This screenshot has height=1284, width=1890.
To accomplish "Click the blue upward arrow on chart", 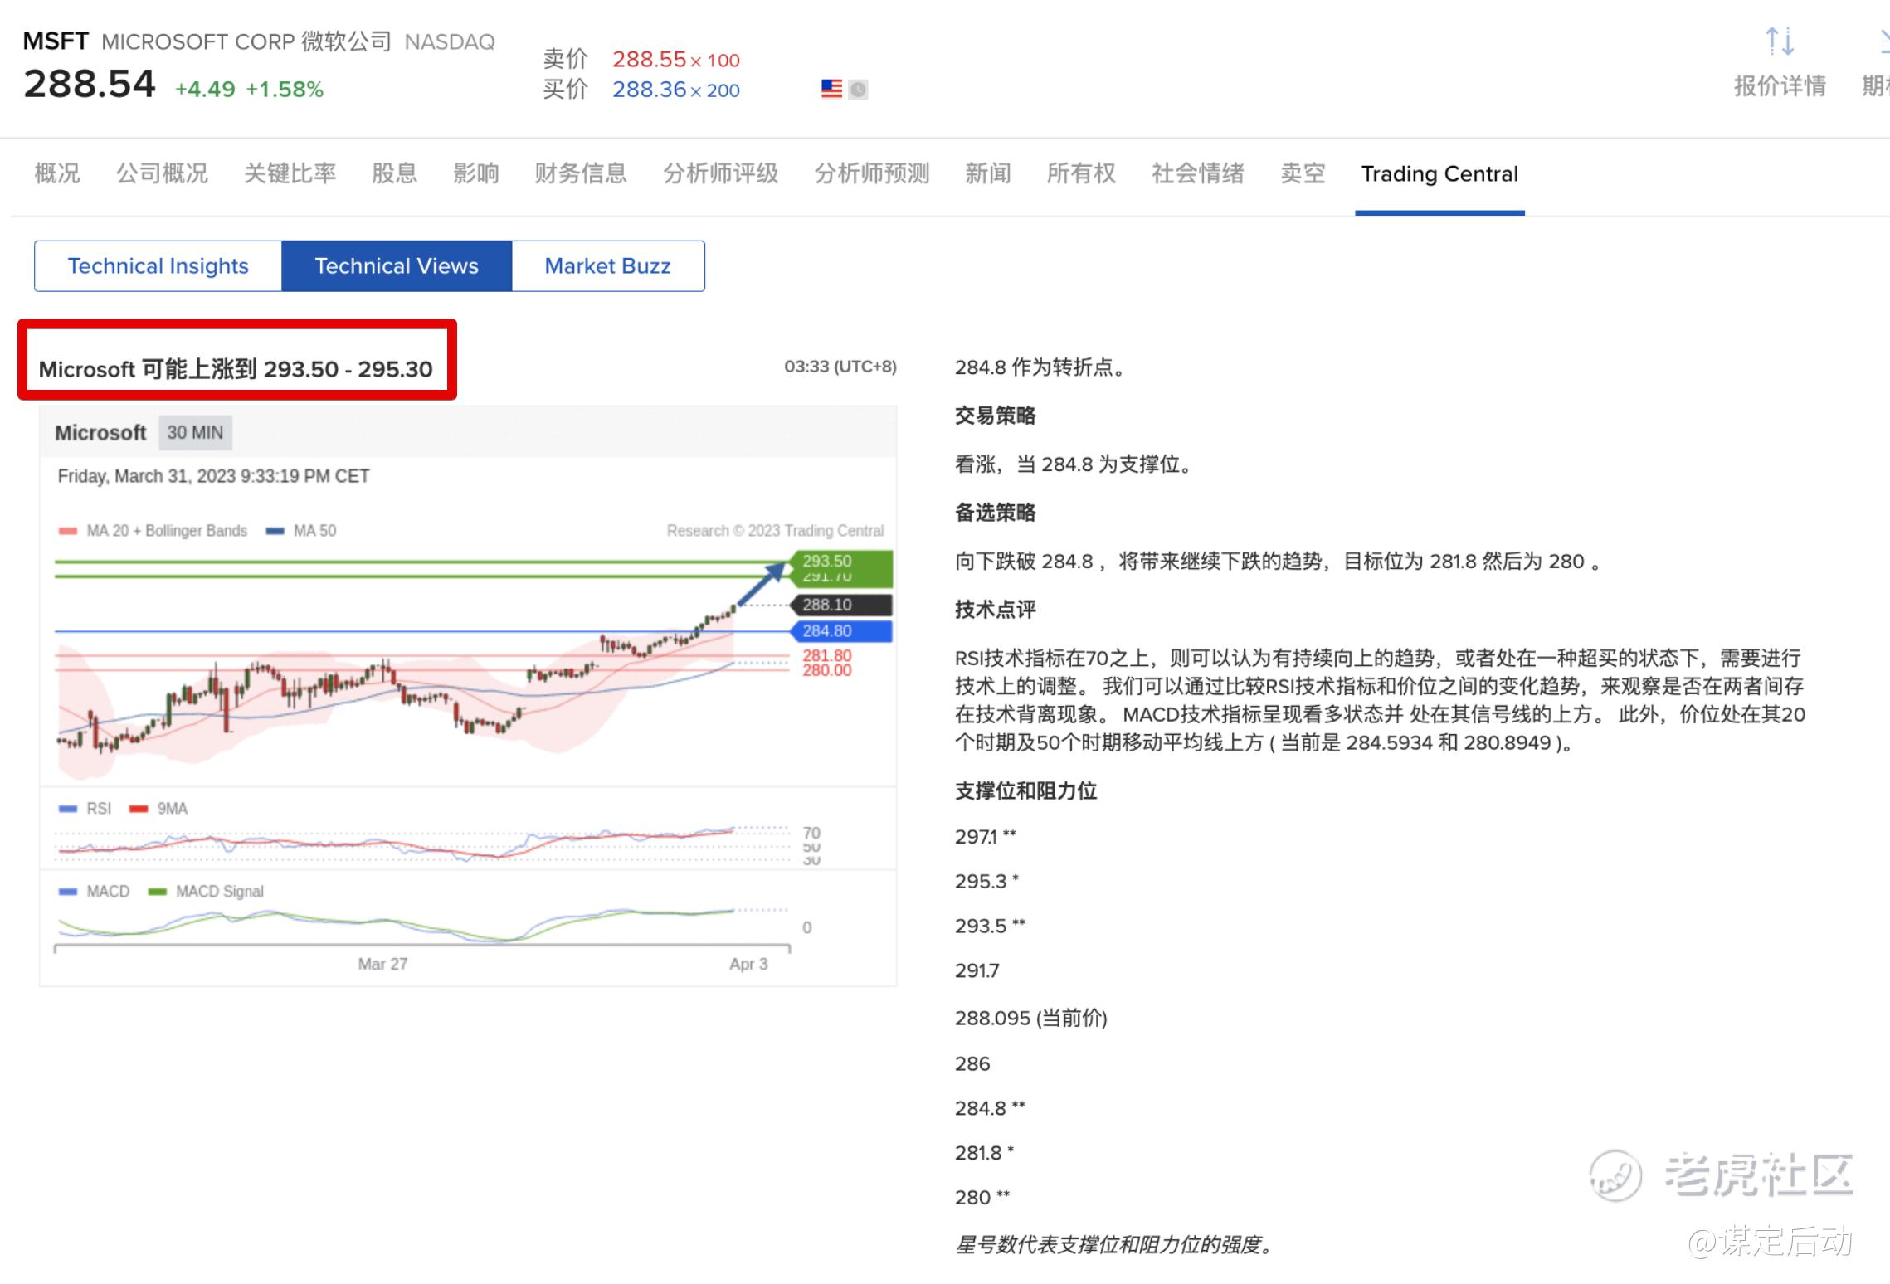I will click(761, 585).
